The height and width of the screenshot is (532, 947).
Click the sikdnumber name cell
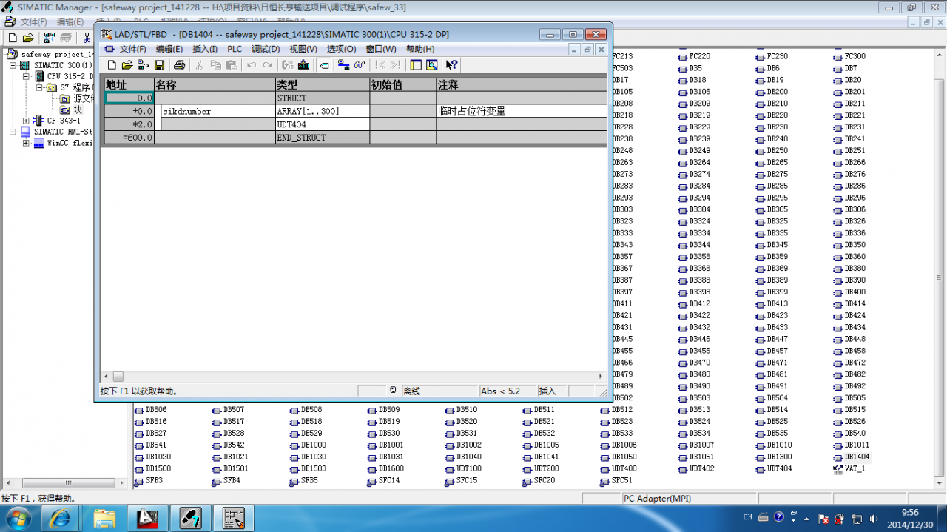(x=218, y=111)
